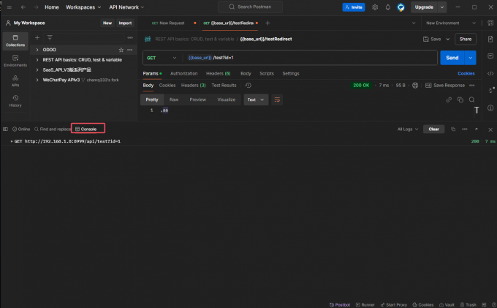The height and width of the screenshot is (308, 497).
Task: Open APIs in the sidebar
Action: [15, 80]
